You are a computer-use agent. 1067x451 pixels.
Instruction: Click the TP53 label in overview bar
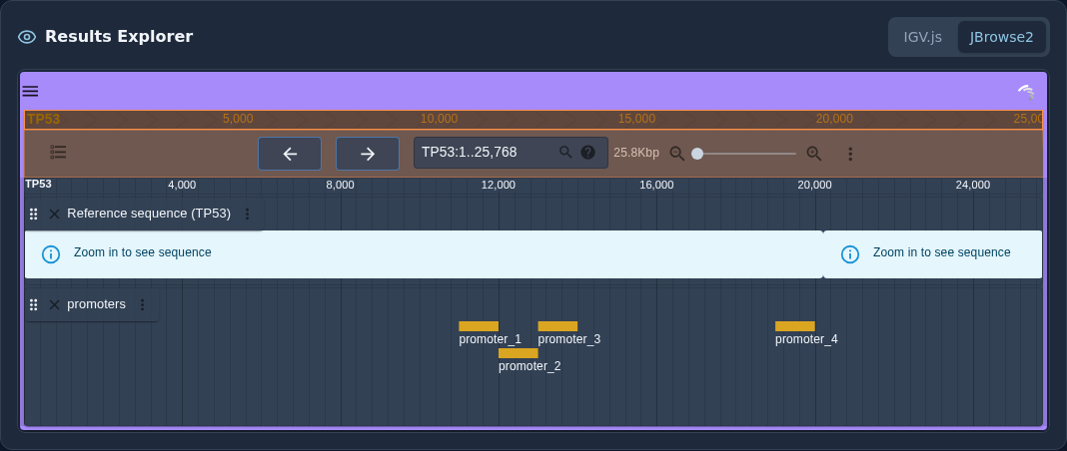click(44, 120)
